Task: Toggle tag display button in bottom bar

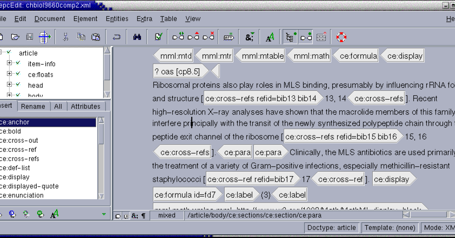Action: [118, 216]
